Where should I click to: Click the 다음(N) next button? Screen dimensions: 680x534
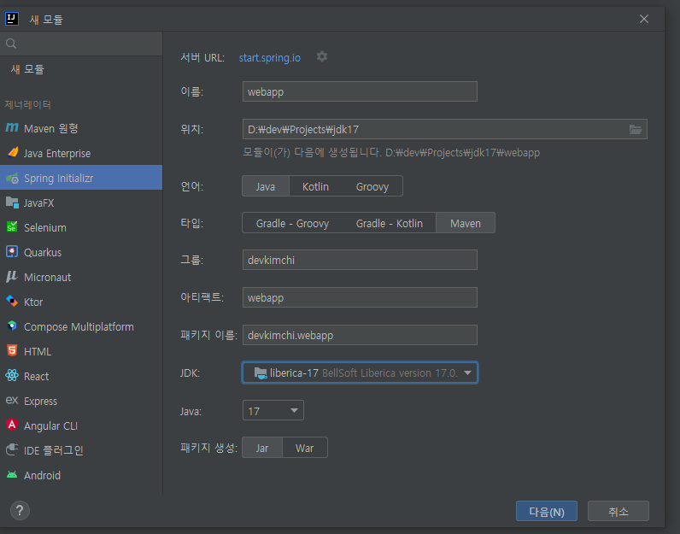[x=547, y=512]
